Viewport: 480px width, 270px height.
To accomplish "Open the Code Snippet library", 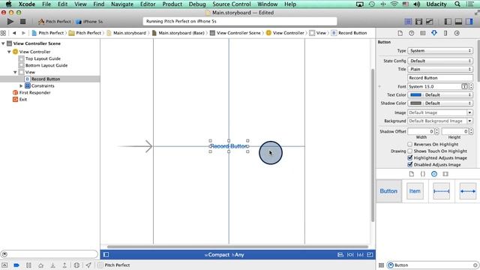I will point(423,174).
